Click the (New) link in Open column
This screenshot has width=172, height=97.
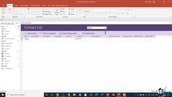pyautogui.click(x=27, y=39)
